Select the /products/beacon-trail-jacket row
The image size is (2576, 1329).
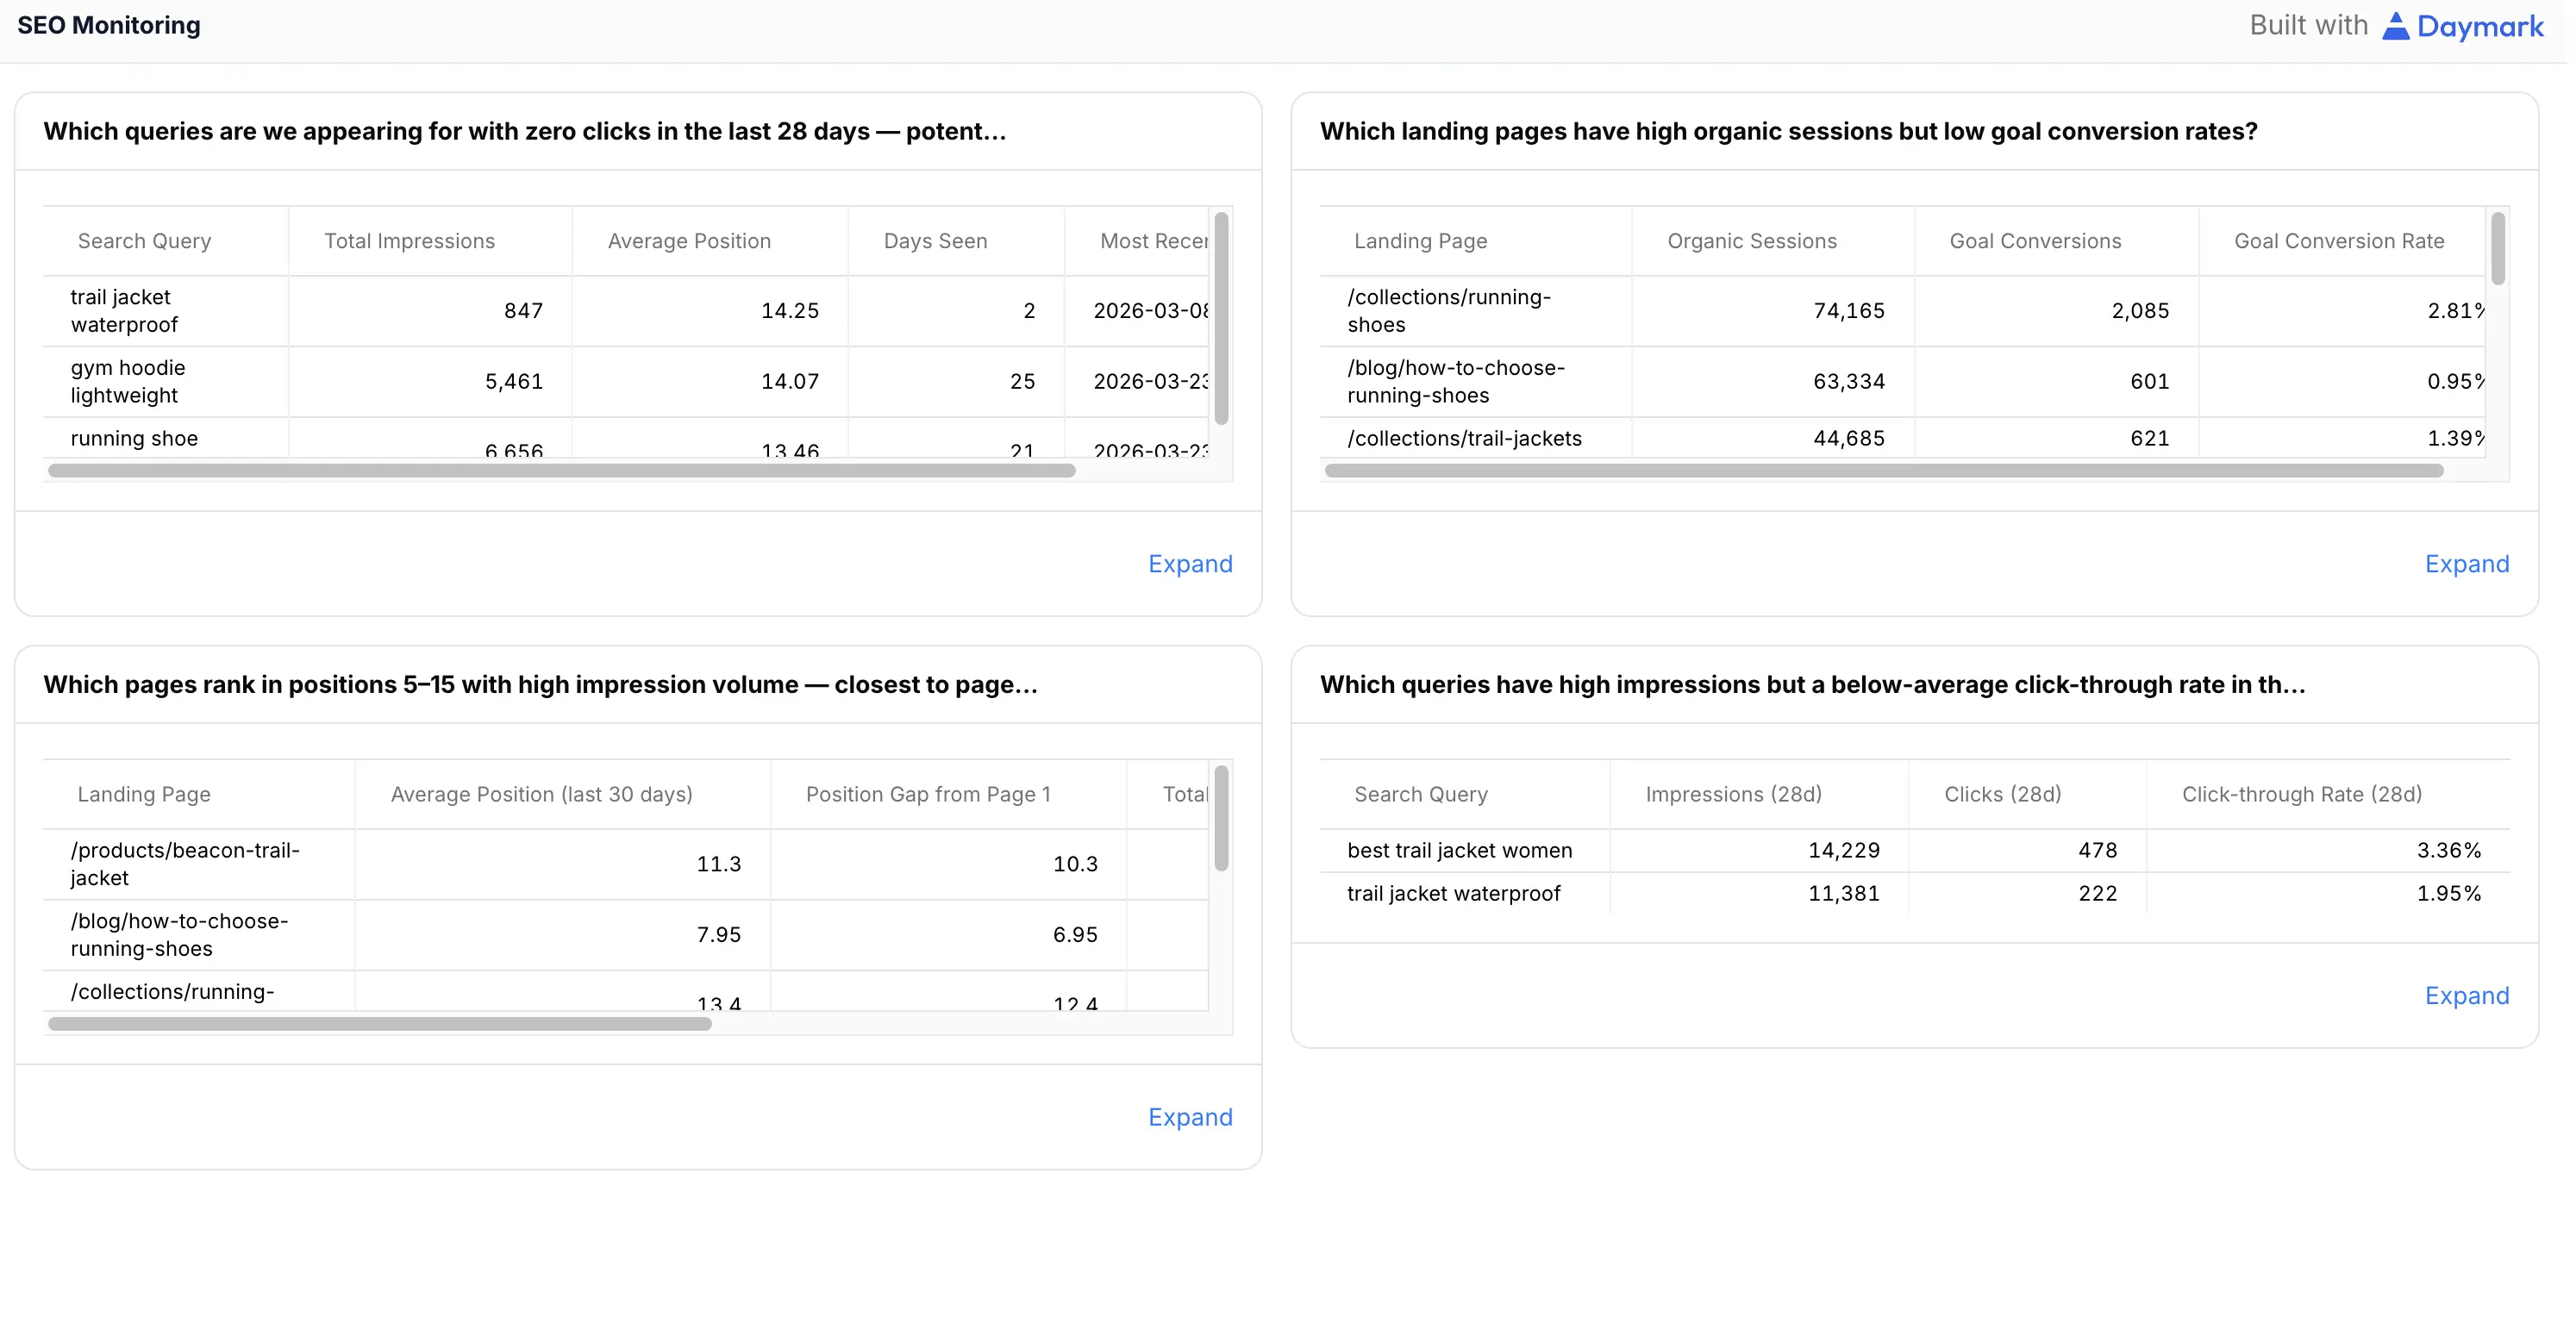tap(185, 864)
